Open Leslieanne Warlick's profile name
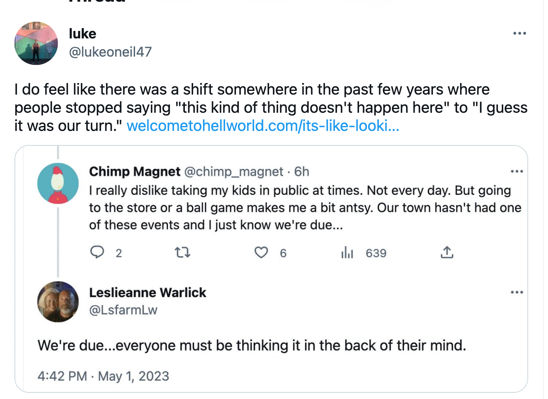Image resolution: width=548 pixels, height=399 pixels. coord(147,292)
